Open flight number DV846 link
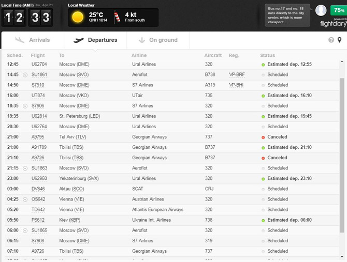347x262 pixels. (38, 189)
